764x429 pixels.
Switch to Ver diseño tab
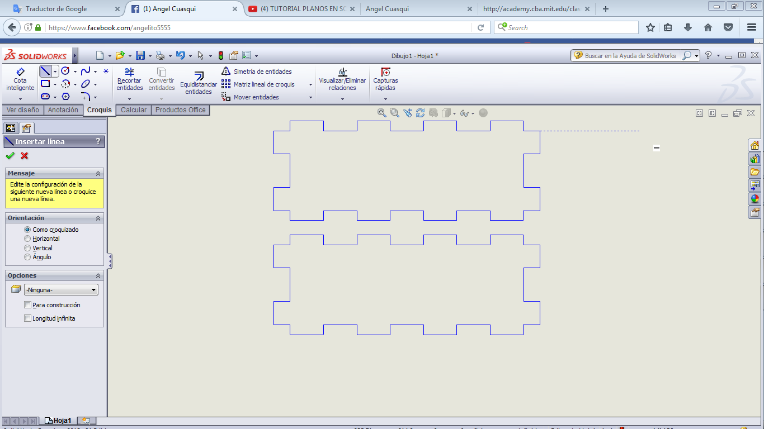23,110
